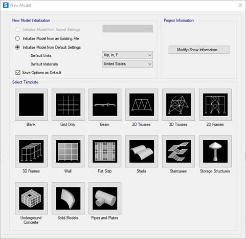
Task: Expand the Default Materials dropdown
Action: 127,64
